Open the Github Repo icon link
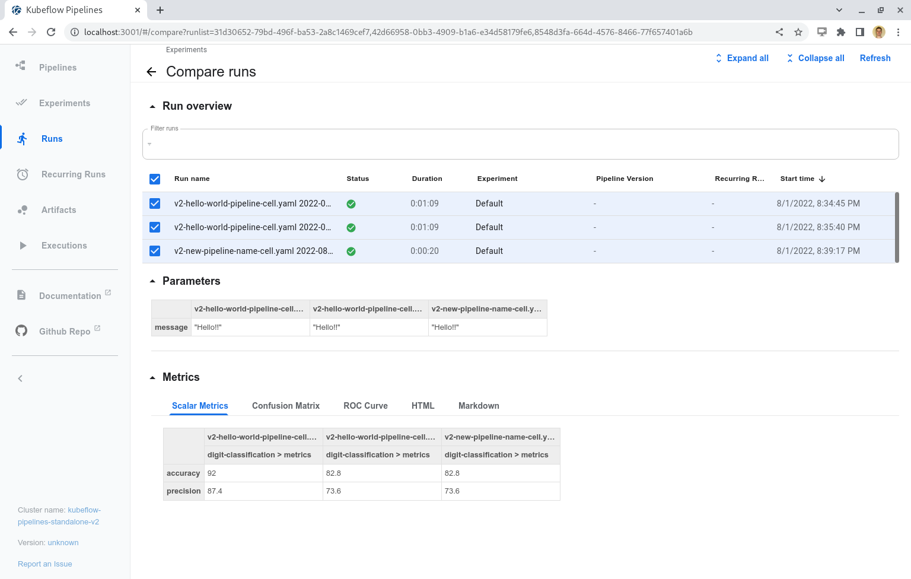 [x=21, y=331]
